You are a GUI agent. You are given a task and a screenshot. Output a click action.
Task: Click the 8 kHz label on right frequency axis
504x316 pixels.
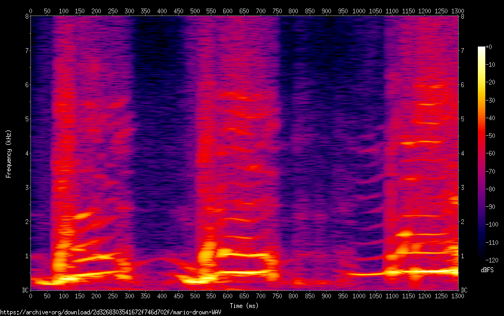(x=463, y=17)
